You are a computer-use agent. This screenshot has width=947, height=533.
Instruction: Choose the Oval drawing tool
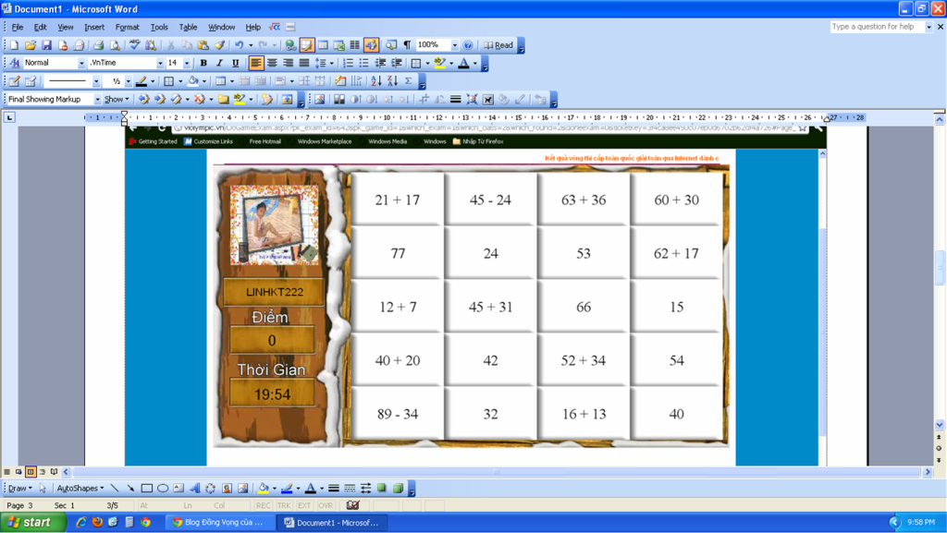(163, 488)
